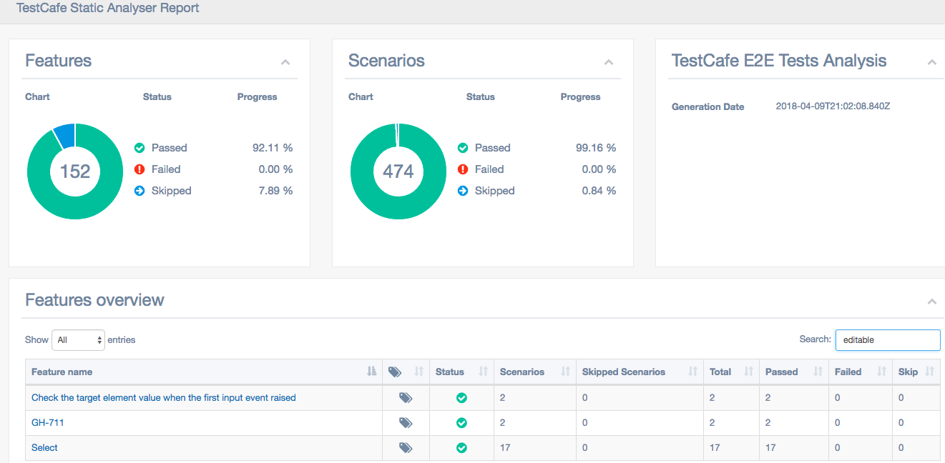Screen dimensions: 945x463
Task: Sort table by Total column
Action: click(x=731, y=372)
